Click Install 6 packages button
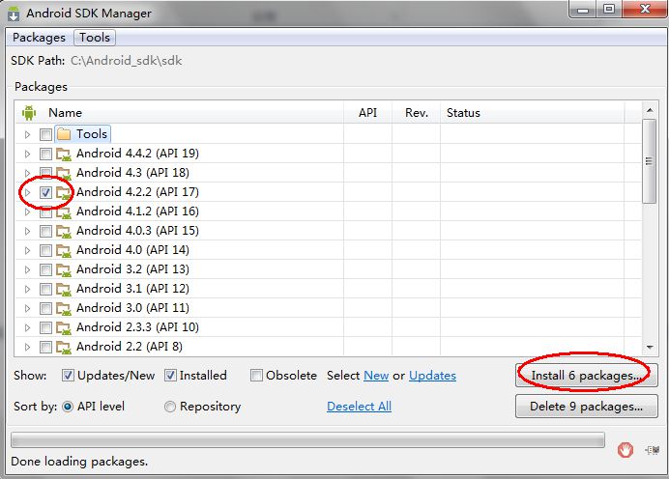 586,376
